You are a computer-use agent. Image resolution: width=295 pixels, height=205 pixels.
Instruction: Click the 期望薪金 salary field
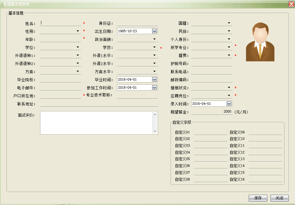[x=211, y=112]
